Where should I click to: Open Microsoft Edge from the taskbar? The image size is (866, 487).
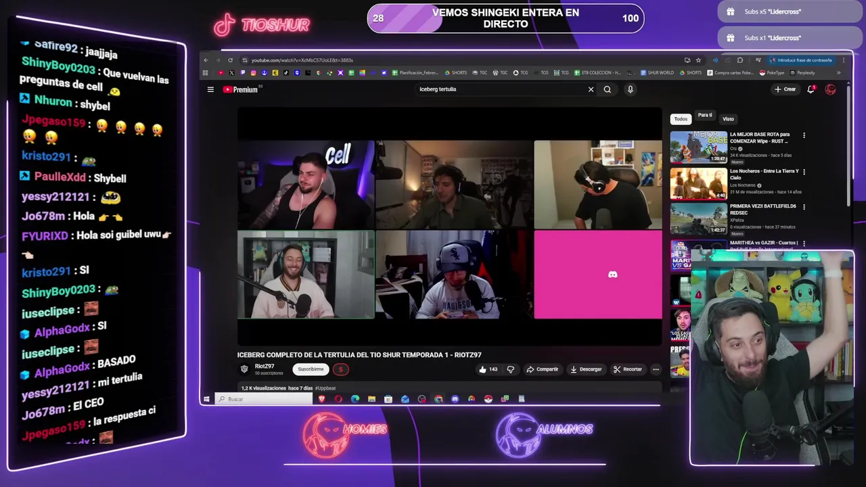click(355, 399)
